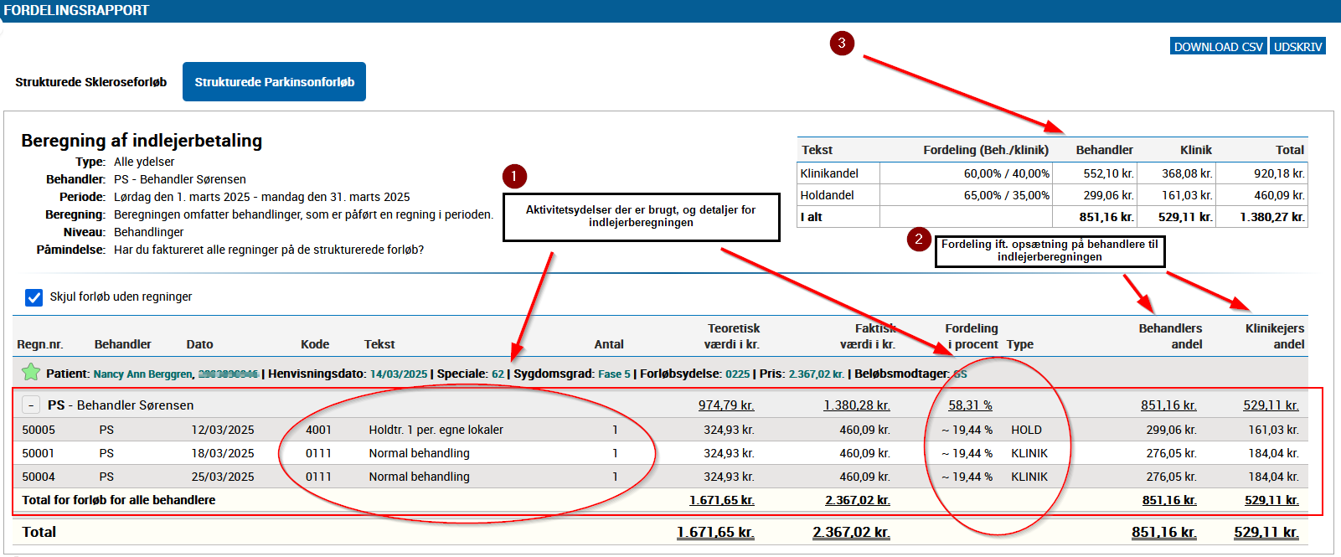
Task: Click red annotation marker number 2
Action: [919, 240]
